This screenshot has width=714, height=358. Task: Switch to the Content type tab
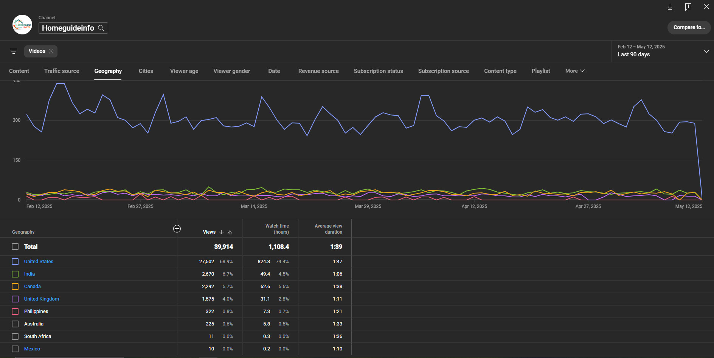[x=500, y=71]
